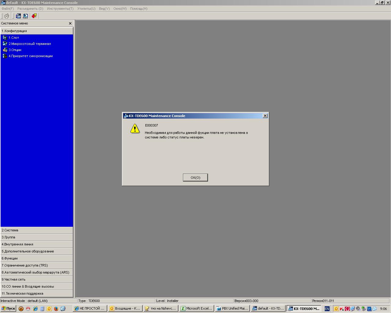
Task: Select 4.Приоритет синхронизации item
Action: click(x=31, y=56)
